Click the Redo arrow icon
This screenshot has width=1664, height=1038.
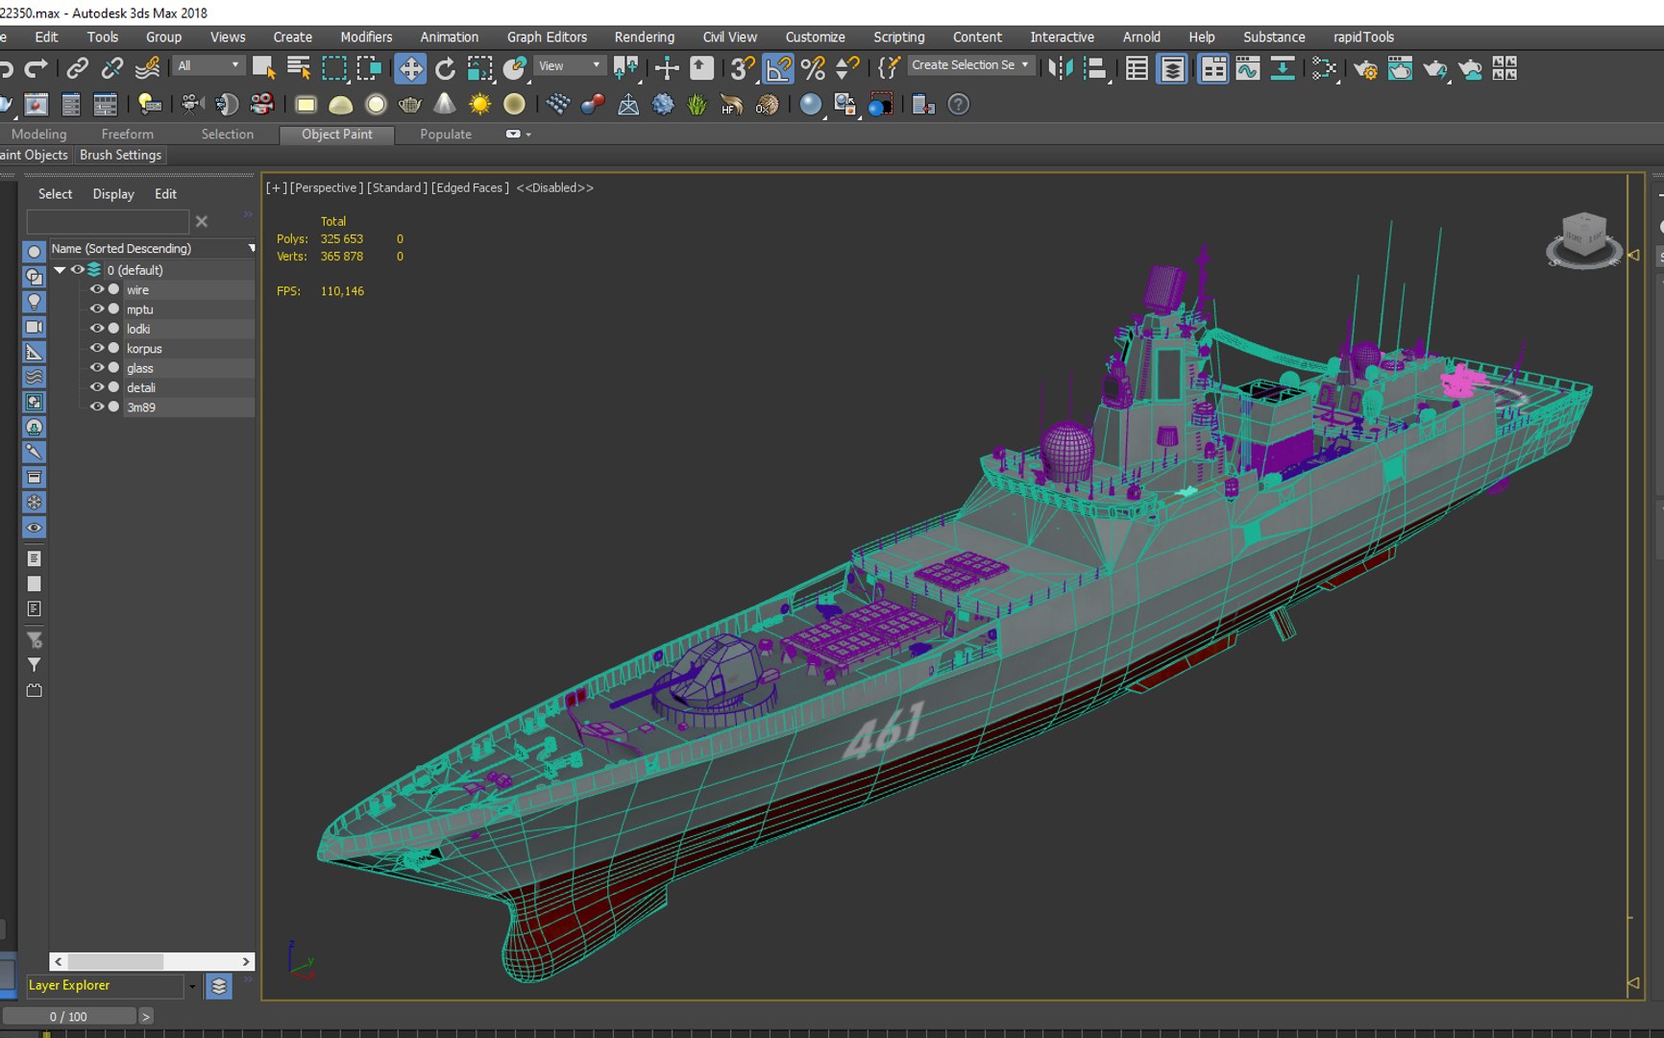[x=36, y=67]
